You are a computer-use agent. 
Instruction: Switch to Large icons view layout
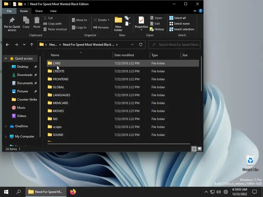point(199,149)
